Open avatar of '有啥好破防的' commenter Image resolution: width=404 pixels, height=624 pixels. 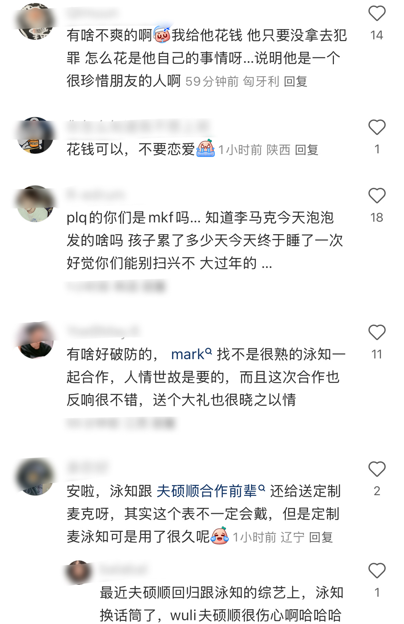point(35,340)
